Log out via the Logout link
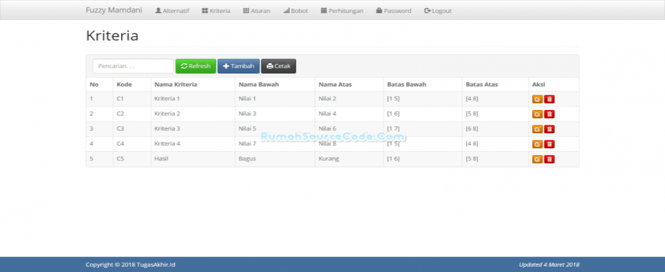The height and width of the screenshot is (272, 665). 438,11
